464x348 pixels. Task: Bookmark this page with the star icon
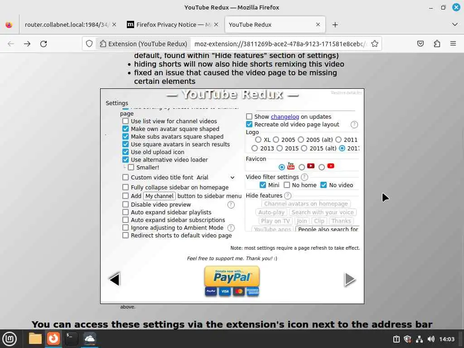point(375,44)
